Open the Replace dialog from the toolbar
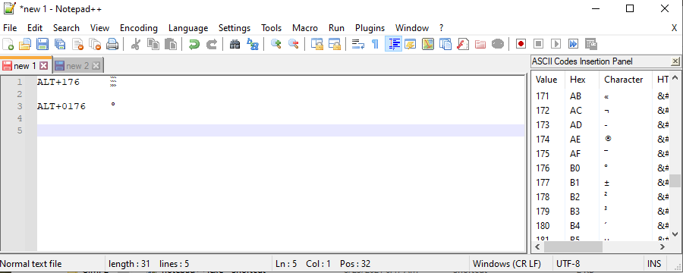Image resolution: width=683 pixels, height=273 pixels. point(252,44)
